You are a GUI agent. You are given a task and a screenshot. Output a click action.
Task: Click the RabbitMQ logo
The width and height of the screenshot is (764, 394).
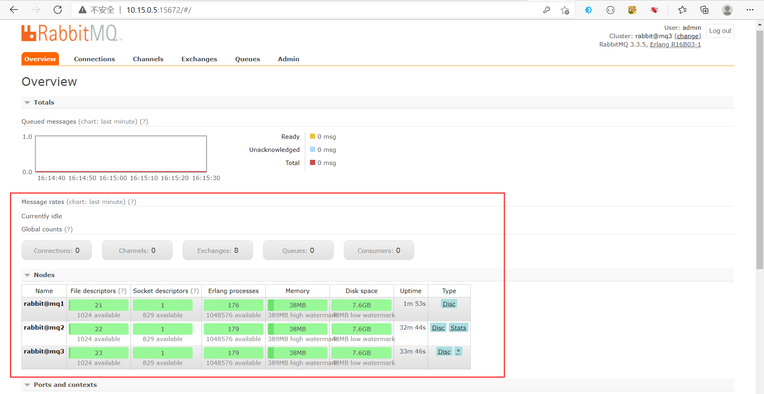(72, 33)
